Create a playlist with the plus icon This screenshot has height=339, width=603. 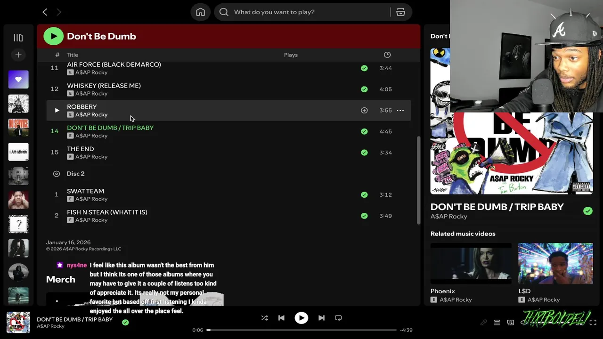18,55
